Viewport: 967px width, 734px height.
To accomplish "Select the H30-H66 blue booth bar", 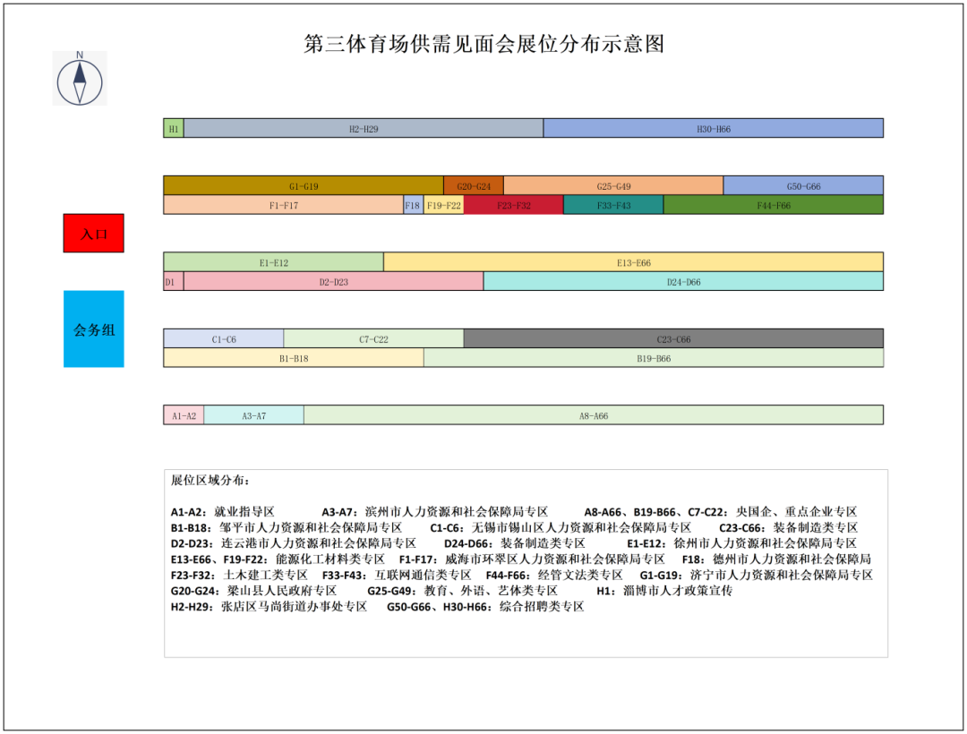I will tap(713, 129).
